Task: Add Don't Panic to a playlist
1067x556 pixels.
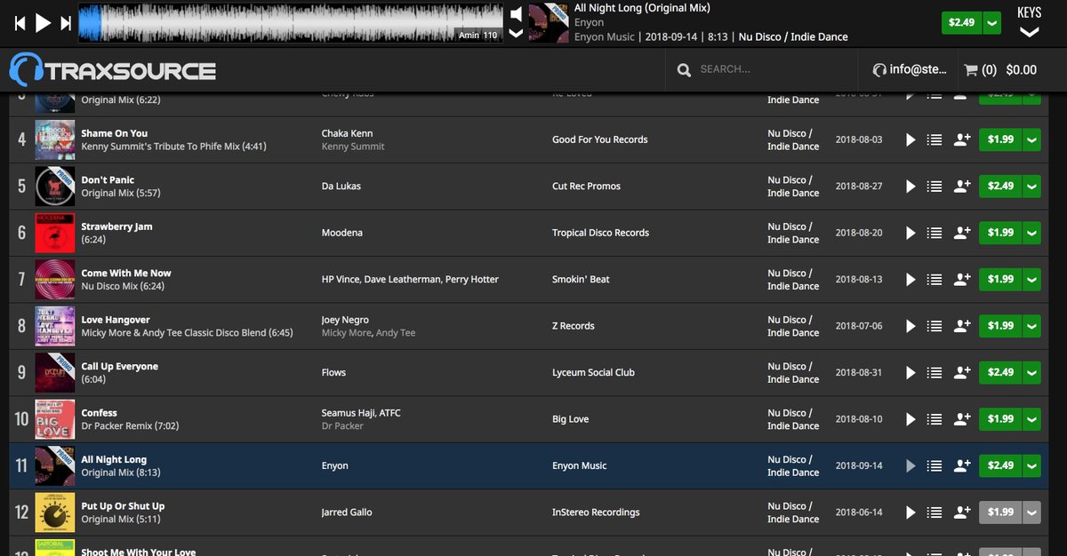Action: coord(934,186)
